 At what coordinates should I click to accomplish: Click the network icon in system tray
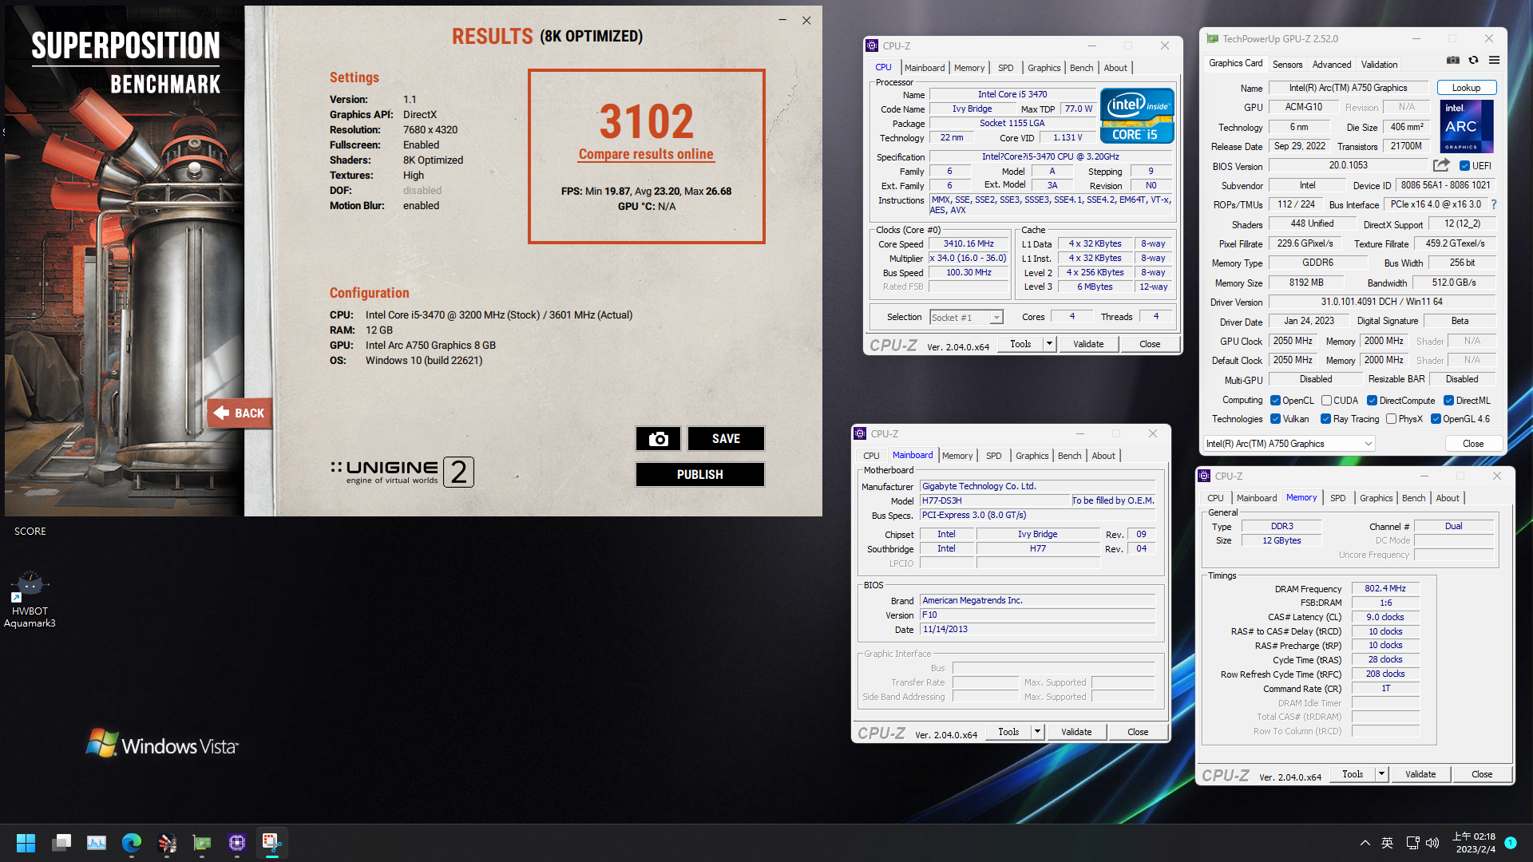pos(1412,843)
